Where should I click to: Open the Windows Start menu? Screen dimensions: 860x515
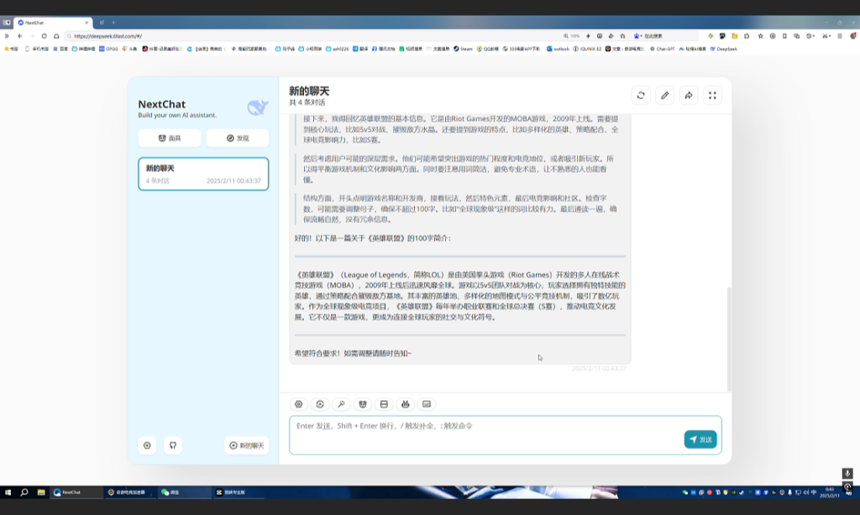tap(8, 492)
